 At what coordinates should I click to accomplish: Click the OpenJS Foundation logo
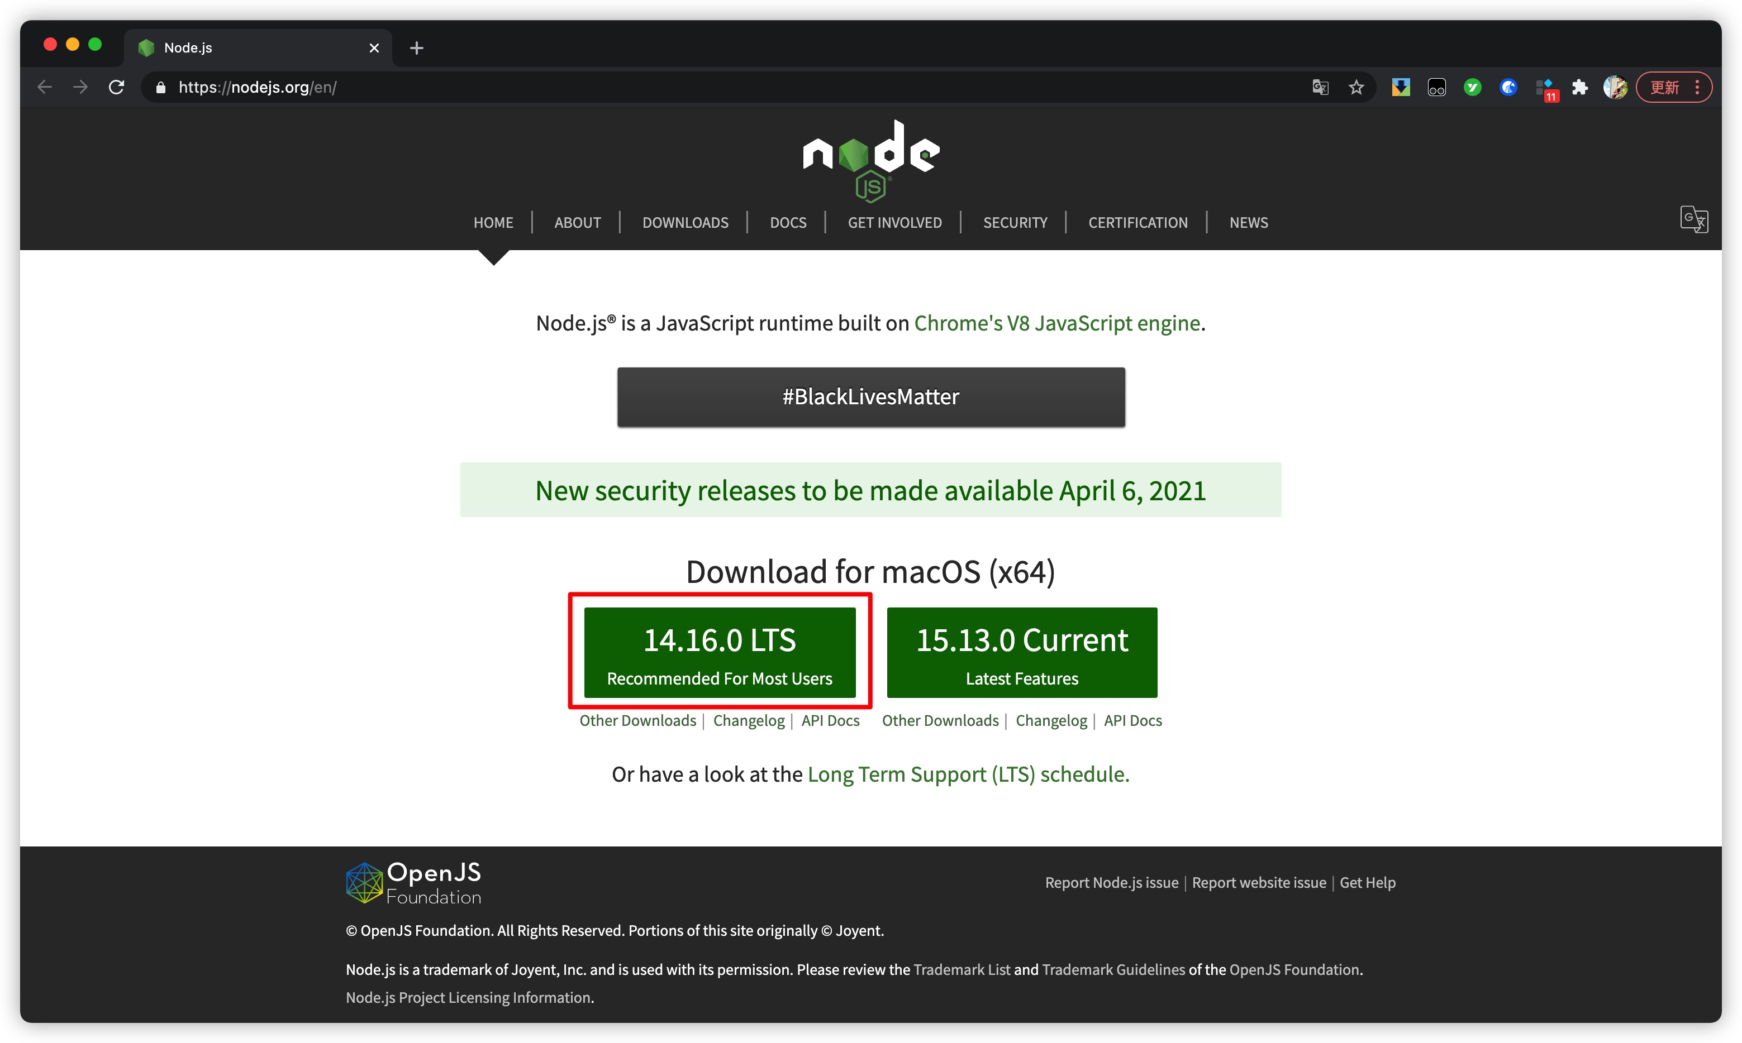click(x=413, y=883)
